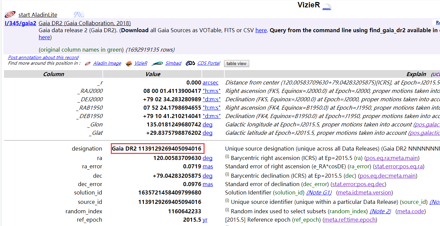Click the plot icon beside start AladinLite
Image resolution: width=440 pixels, height=226 pixels.
79,14
